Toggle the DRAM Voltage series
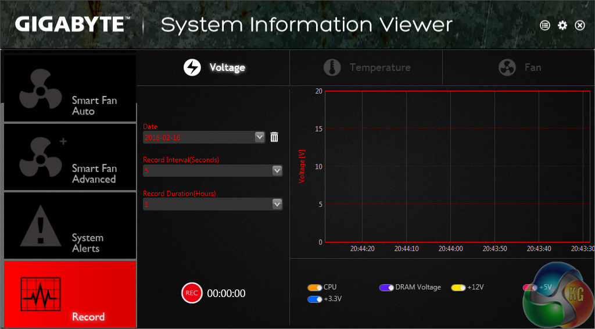The image size is (595, 329). point(386,288)
